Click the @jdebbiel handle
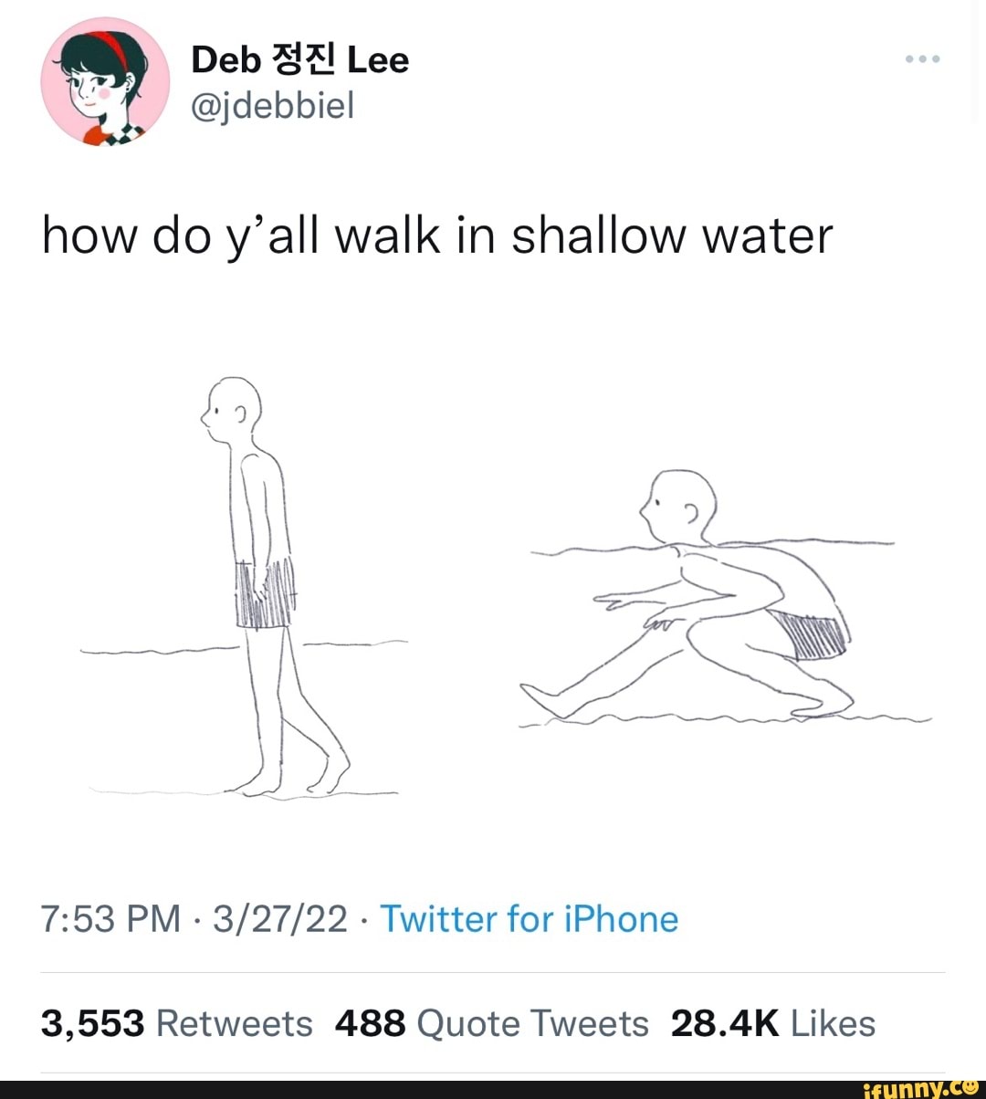The width and height of the screenshot is (986, 1099). pos(272,107)
